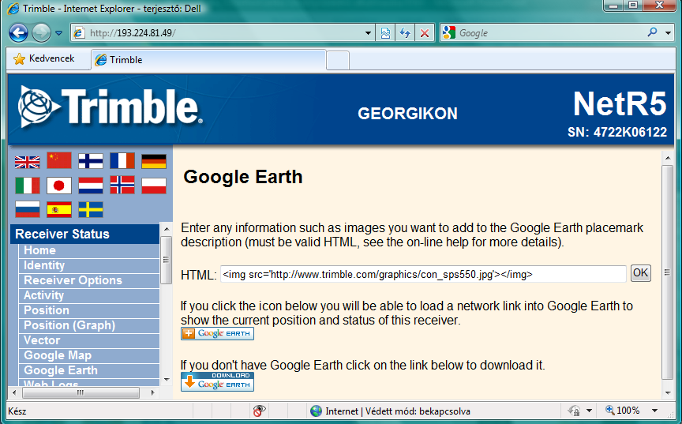Open address bar history dropdown
The height and width of the screenshot is (424, 682).
point(368,33)
